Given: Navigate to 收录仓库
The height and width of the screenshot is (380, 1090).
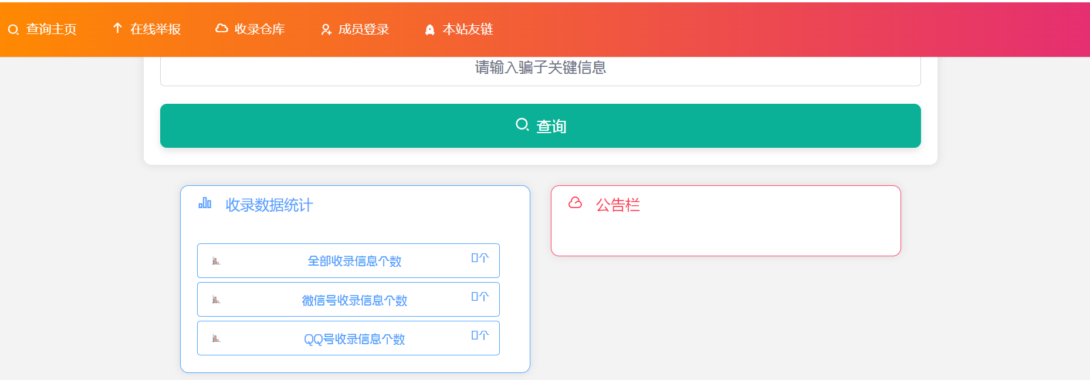Looking at the screenshot, I should tap(260, 28).
